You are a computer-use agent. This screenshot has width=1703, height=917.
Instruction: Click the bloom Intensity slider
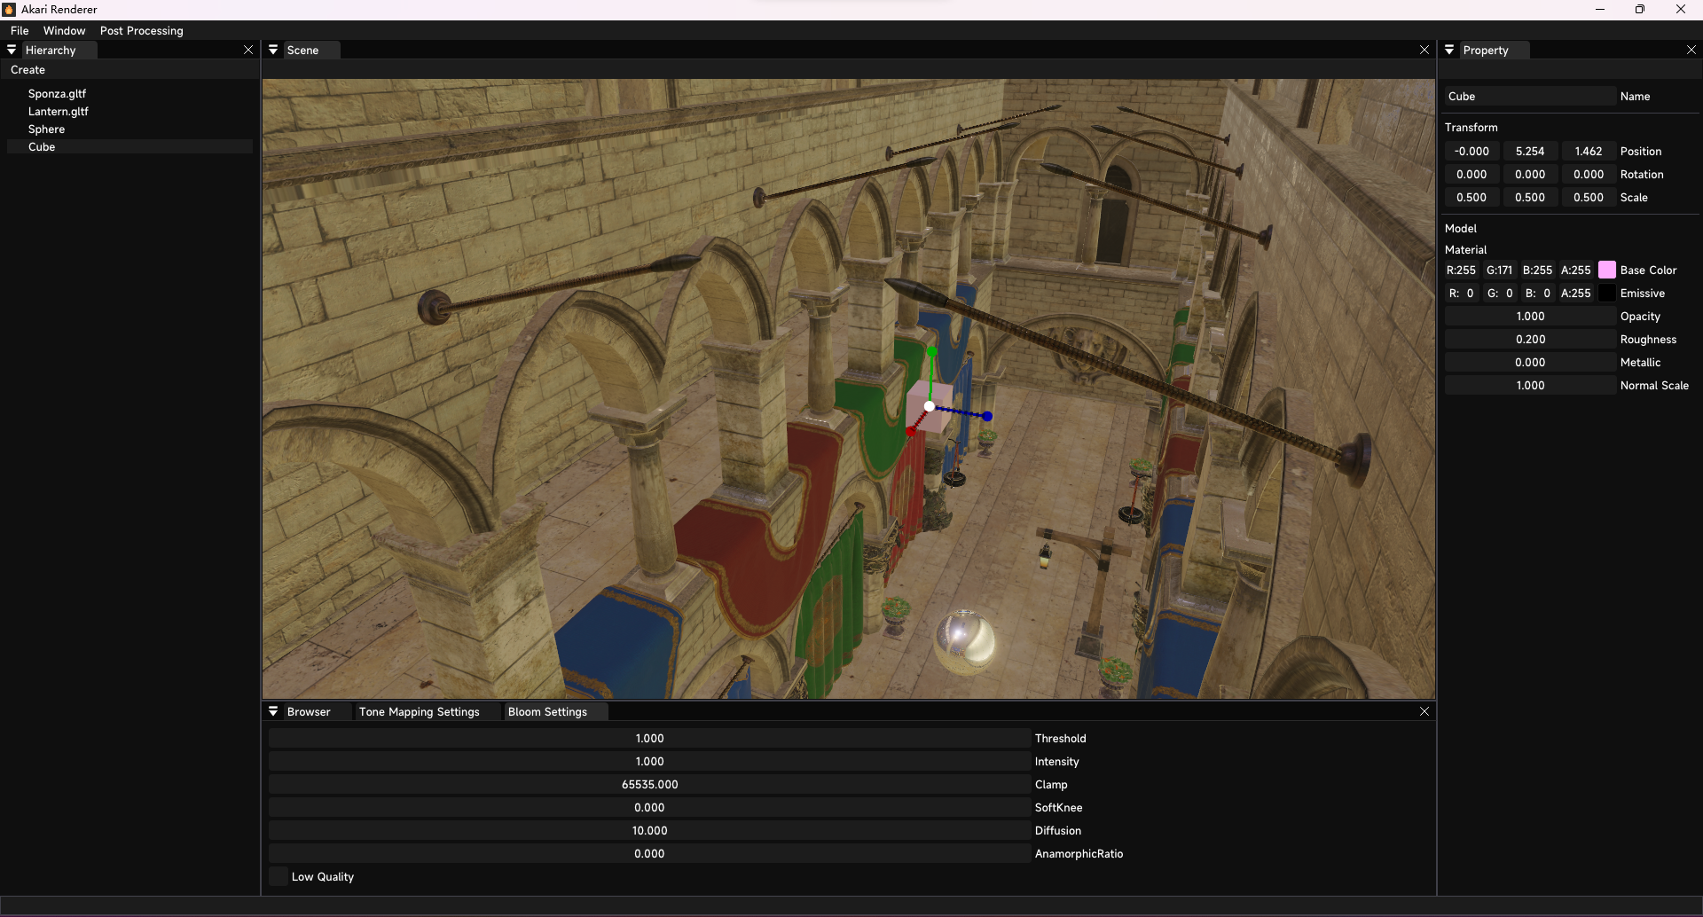pyautogui.click(x=649, y=761)
